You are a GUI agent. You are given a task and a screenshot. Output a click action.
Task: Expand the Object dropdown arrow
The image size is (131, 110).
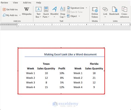(79, 16)
